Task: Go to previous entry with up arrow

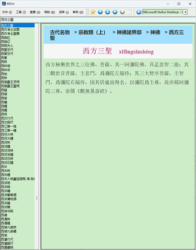Action: pyautogui.click(x=100, y=12)
